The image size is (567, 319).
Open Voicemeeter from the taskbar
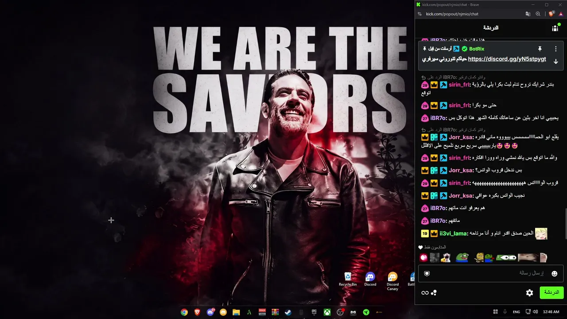tap(262, 312)
